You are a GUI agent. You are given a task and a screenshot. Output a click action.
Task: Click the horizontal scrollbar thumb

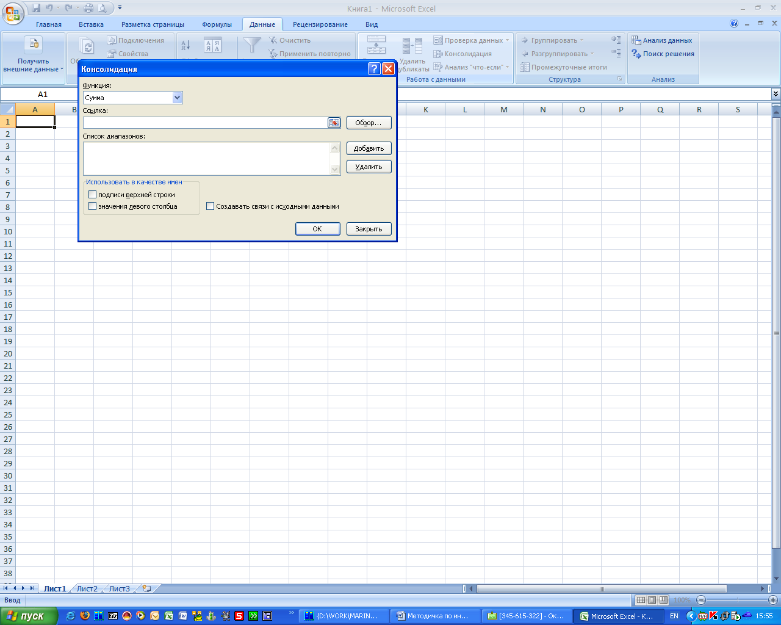[602, 589]
